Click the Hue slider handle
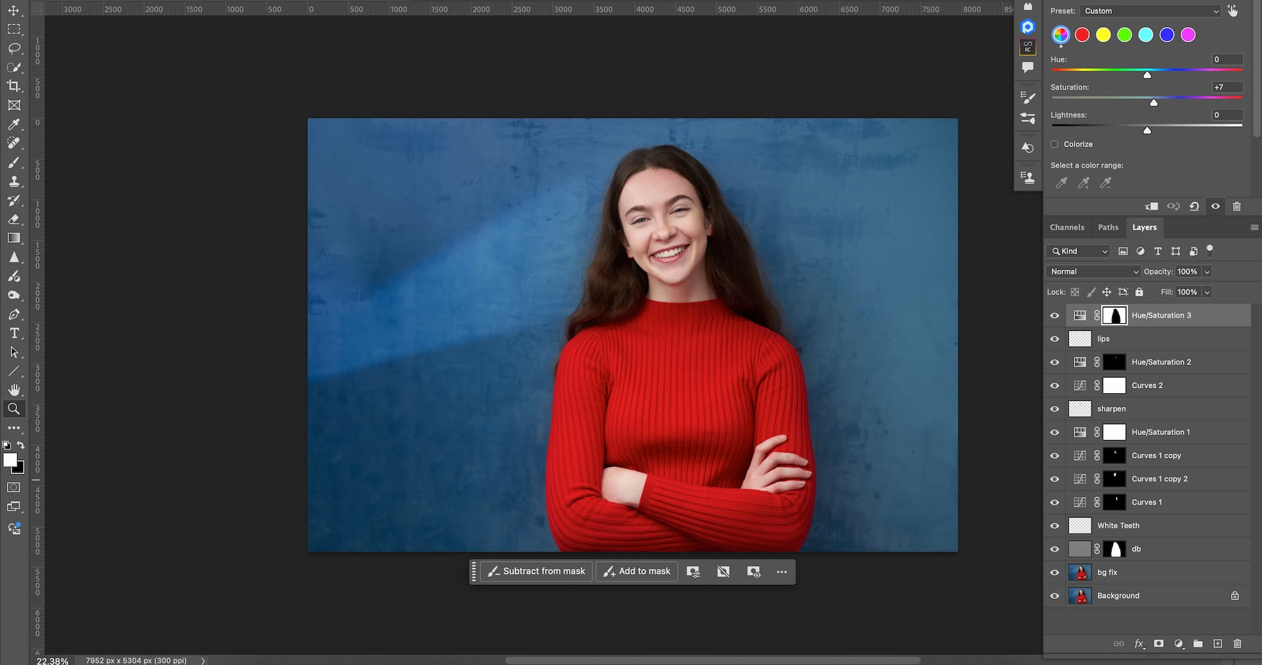This screenshot has width=1262, height=665. (1147, 75)
